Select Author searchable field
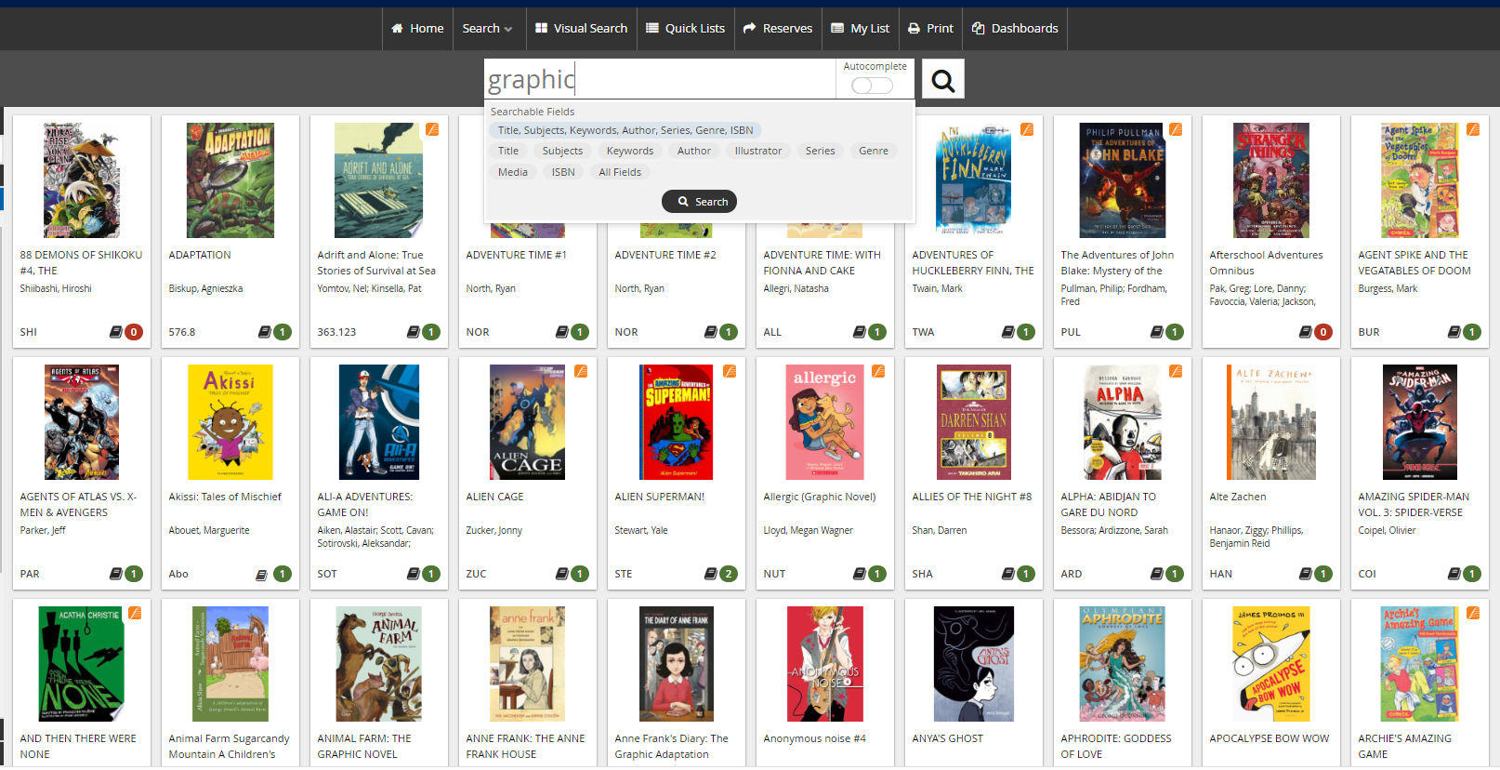Viewport: 1500px width, 770px height. 694,151
